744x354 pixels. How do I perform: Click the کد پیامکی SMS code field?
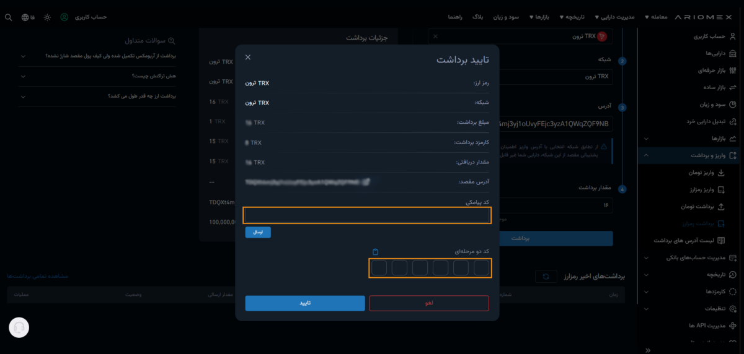coord(368,215)
